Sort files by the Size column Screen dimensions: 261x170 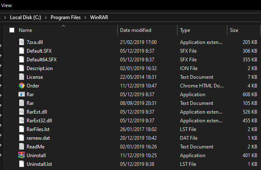coord(234,30)
